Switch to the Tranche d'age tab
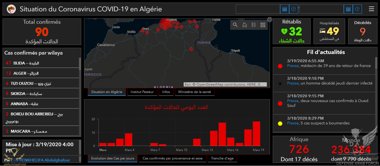 (x=222, y=158)
